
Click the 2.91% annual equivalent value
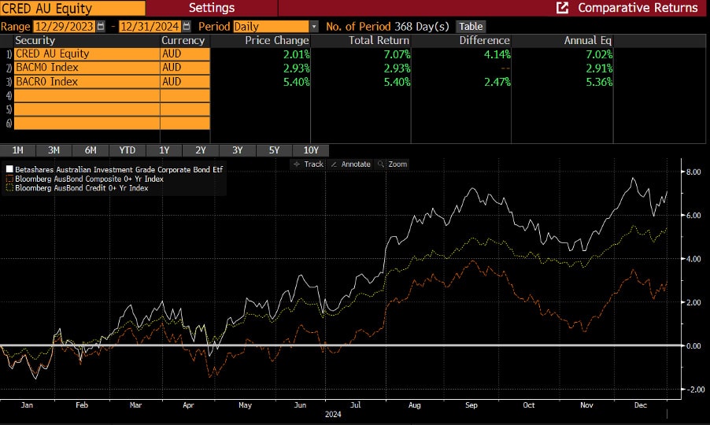point(599,68)
